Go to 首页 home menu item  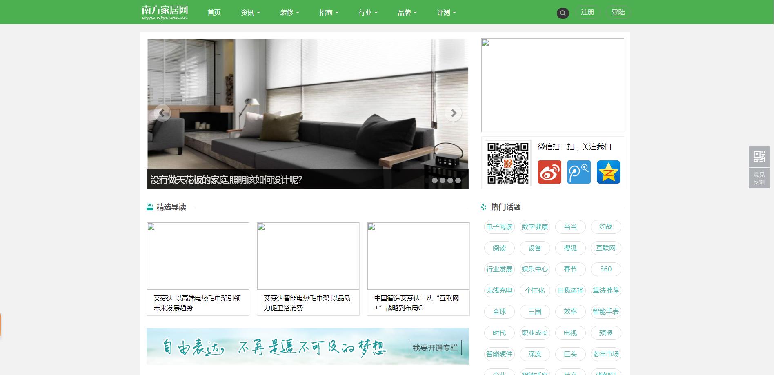point(214,13)
